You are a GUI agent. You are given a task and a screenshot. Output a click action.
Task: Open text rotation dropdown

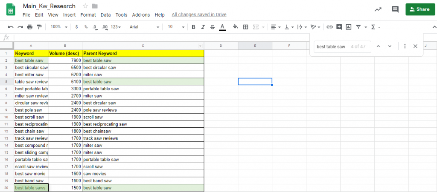click(315, 27)
